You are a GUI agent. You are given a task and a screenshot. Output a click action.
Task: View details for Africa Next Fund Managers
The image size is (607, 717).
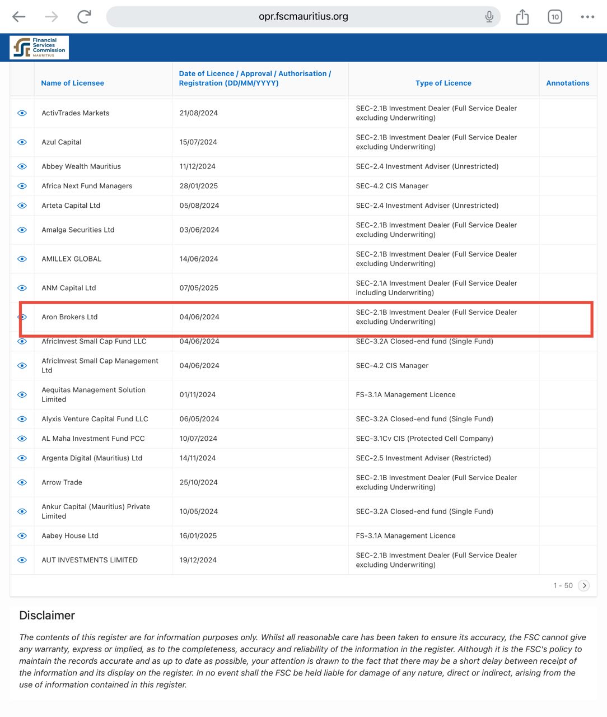[x=22, y=186]
